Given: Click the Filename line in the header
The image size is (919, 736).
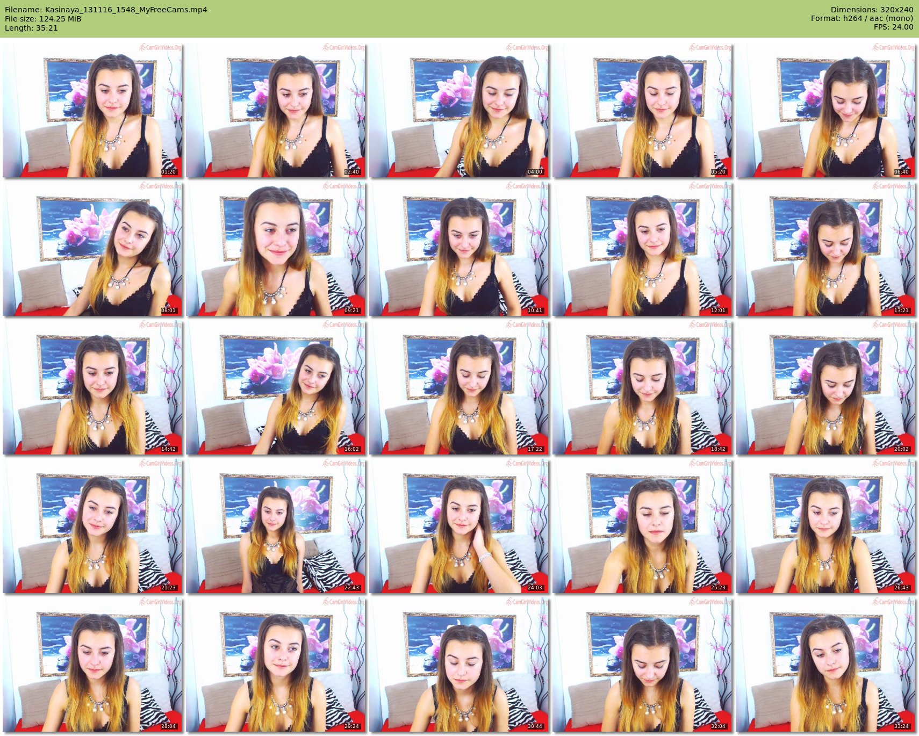Looking at the screenshot, I should [106, 10].
